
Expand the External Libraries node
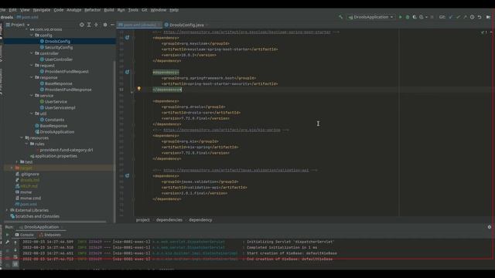tap(7, 210)
